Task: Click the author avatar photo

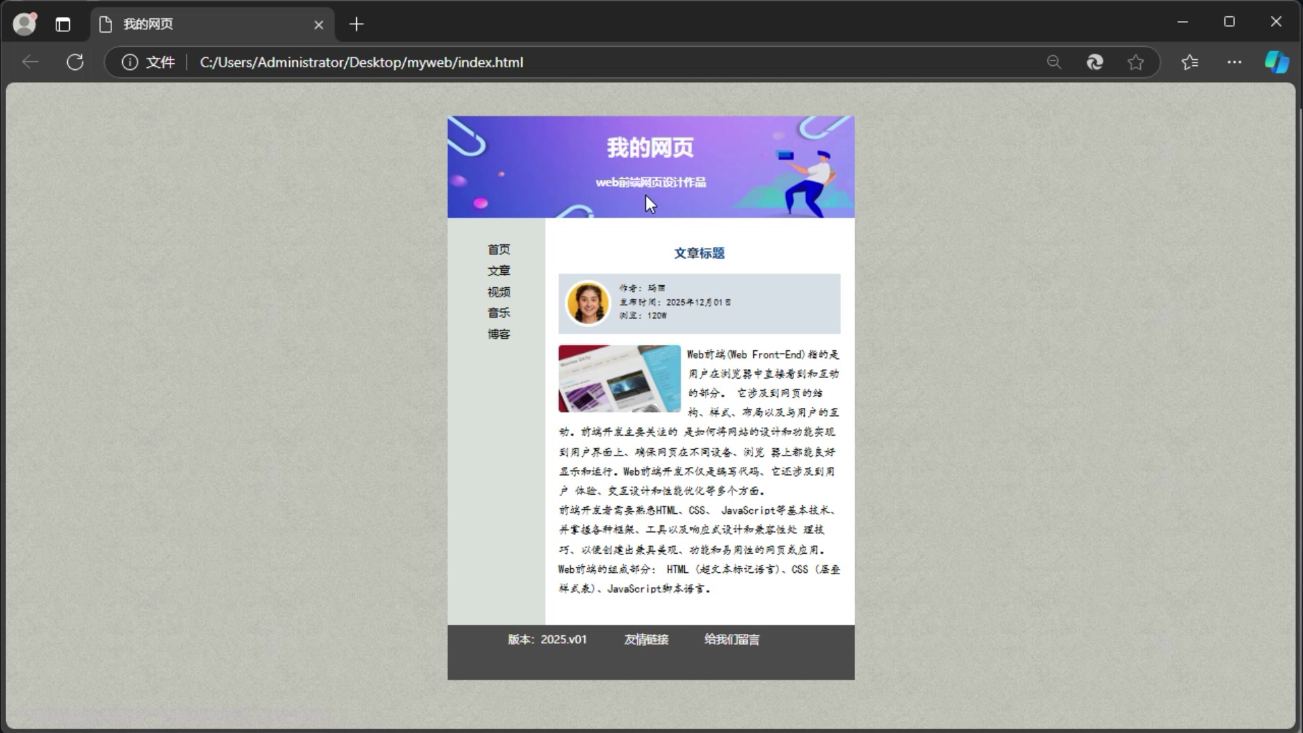Action: point(588,303)
